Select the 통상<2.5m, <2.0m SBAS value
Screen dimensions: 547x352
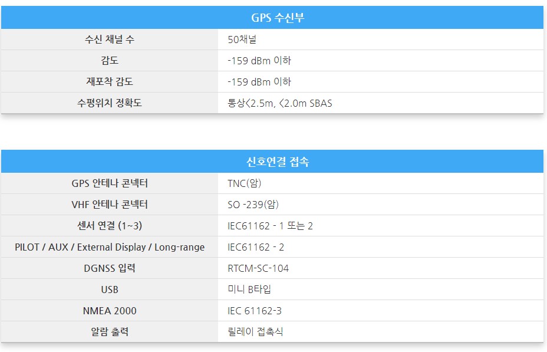coord(280,103)
